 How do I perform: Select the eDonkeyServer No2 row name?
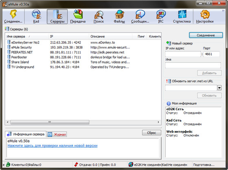[x=25, y=42]
